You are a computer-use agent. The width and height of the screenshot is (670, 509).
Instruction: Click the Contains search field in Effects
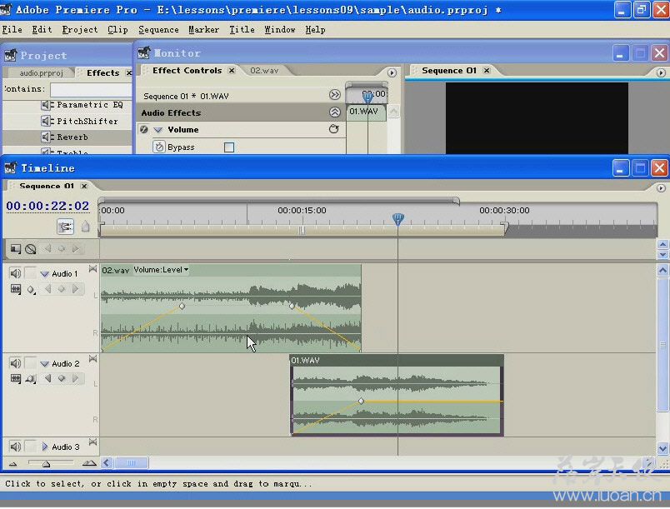[91, 90]
